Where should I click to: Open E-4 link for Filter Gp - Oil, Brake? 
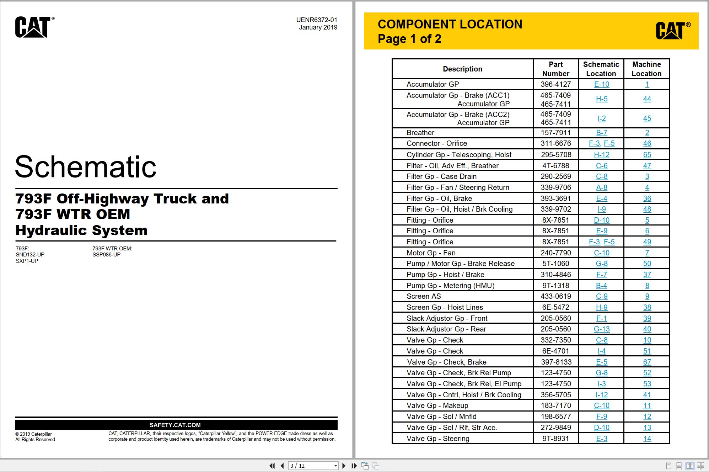pyautogui.click(x=602, y=198)
